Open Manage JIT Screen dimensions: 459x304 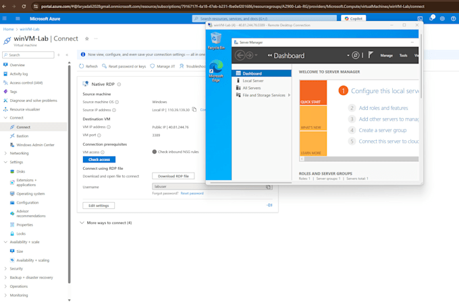(163, 66)
